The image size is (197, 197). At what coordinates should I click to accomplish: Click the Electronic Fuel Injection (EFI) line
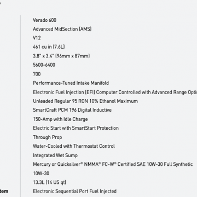pyautogui.click(x=115, y=92)
